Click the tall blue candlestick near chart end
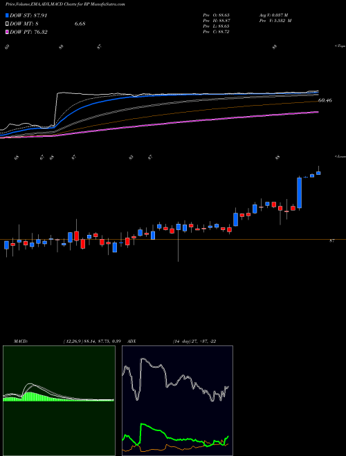Viewport: 346px width, 456px height. (299, 193)
